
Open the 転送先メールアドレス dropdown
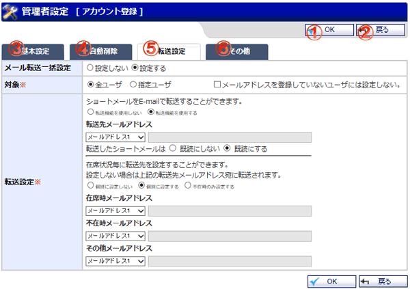(x=115, y=137)
